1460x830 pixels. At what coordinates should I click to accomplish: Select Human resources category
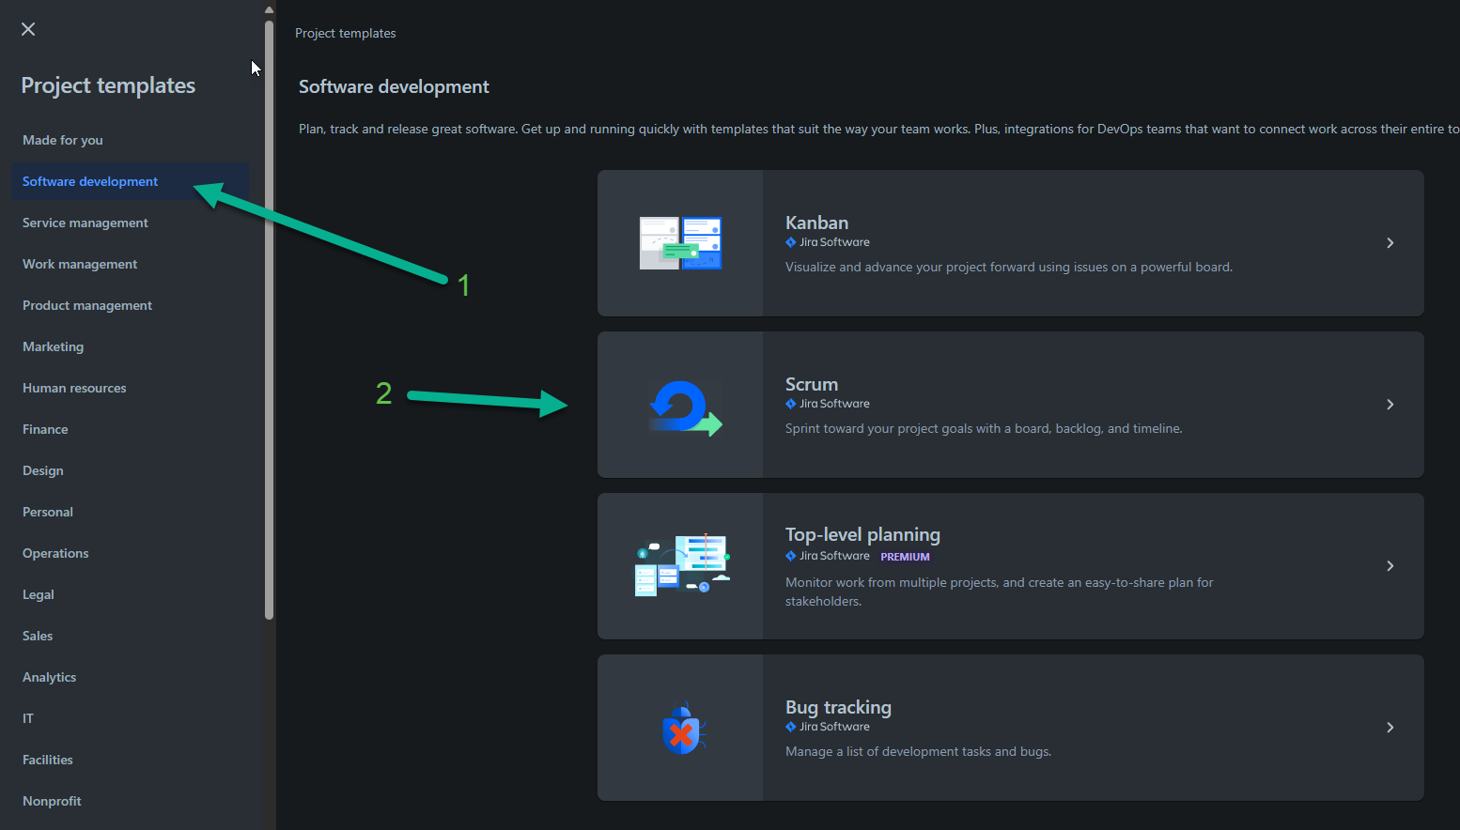pyautogui.click(x=74, y=388)
